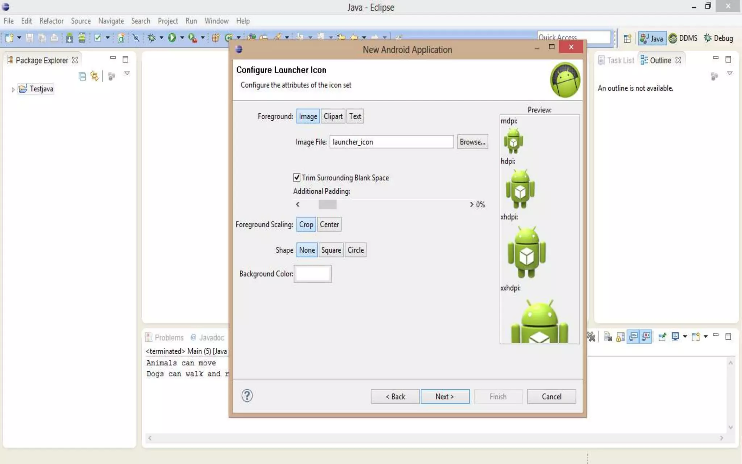Open the Android SDK Manager icon
Screen dimensions: 742x464
69,38
